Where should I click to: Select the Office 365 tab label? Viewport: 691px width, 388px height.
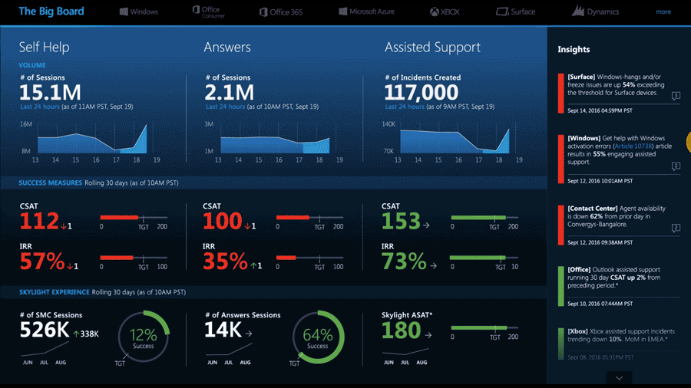click(x=286, y=12)
